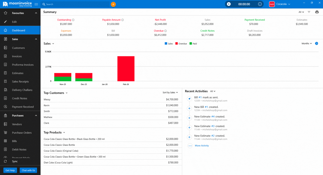Open Invoices in the sidebar
The width and height of the screenshot is (323, 175).
coord(17,56)
